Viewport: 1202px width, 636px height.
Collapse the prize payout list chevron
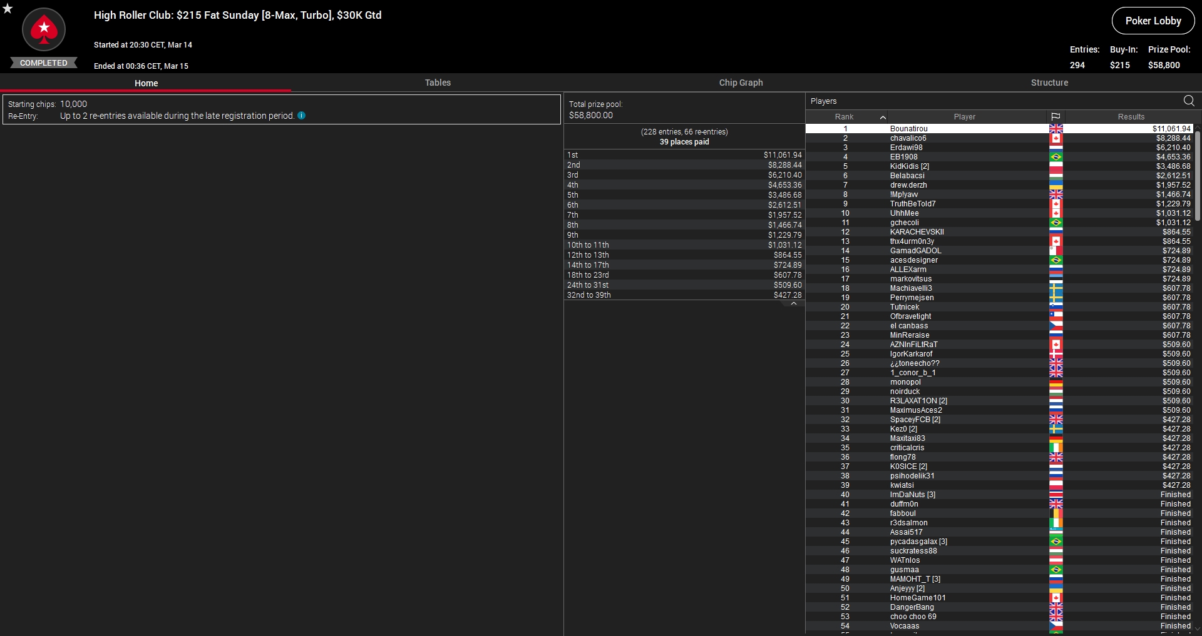793,304
